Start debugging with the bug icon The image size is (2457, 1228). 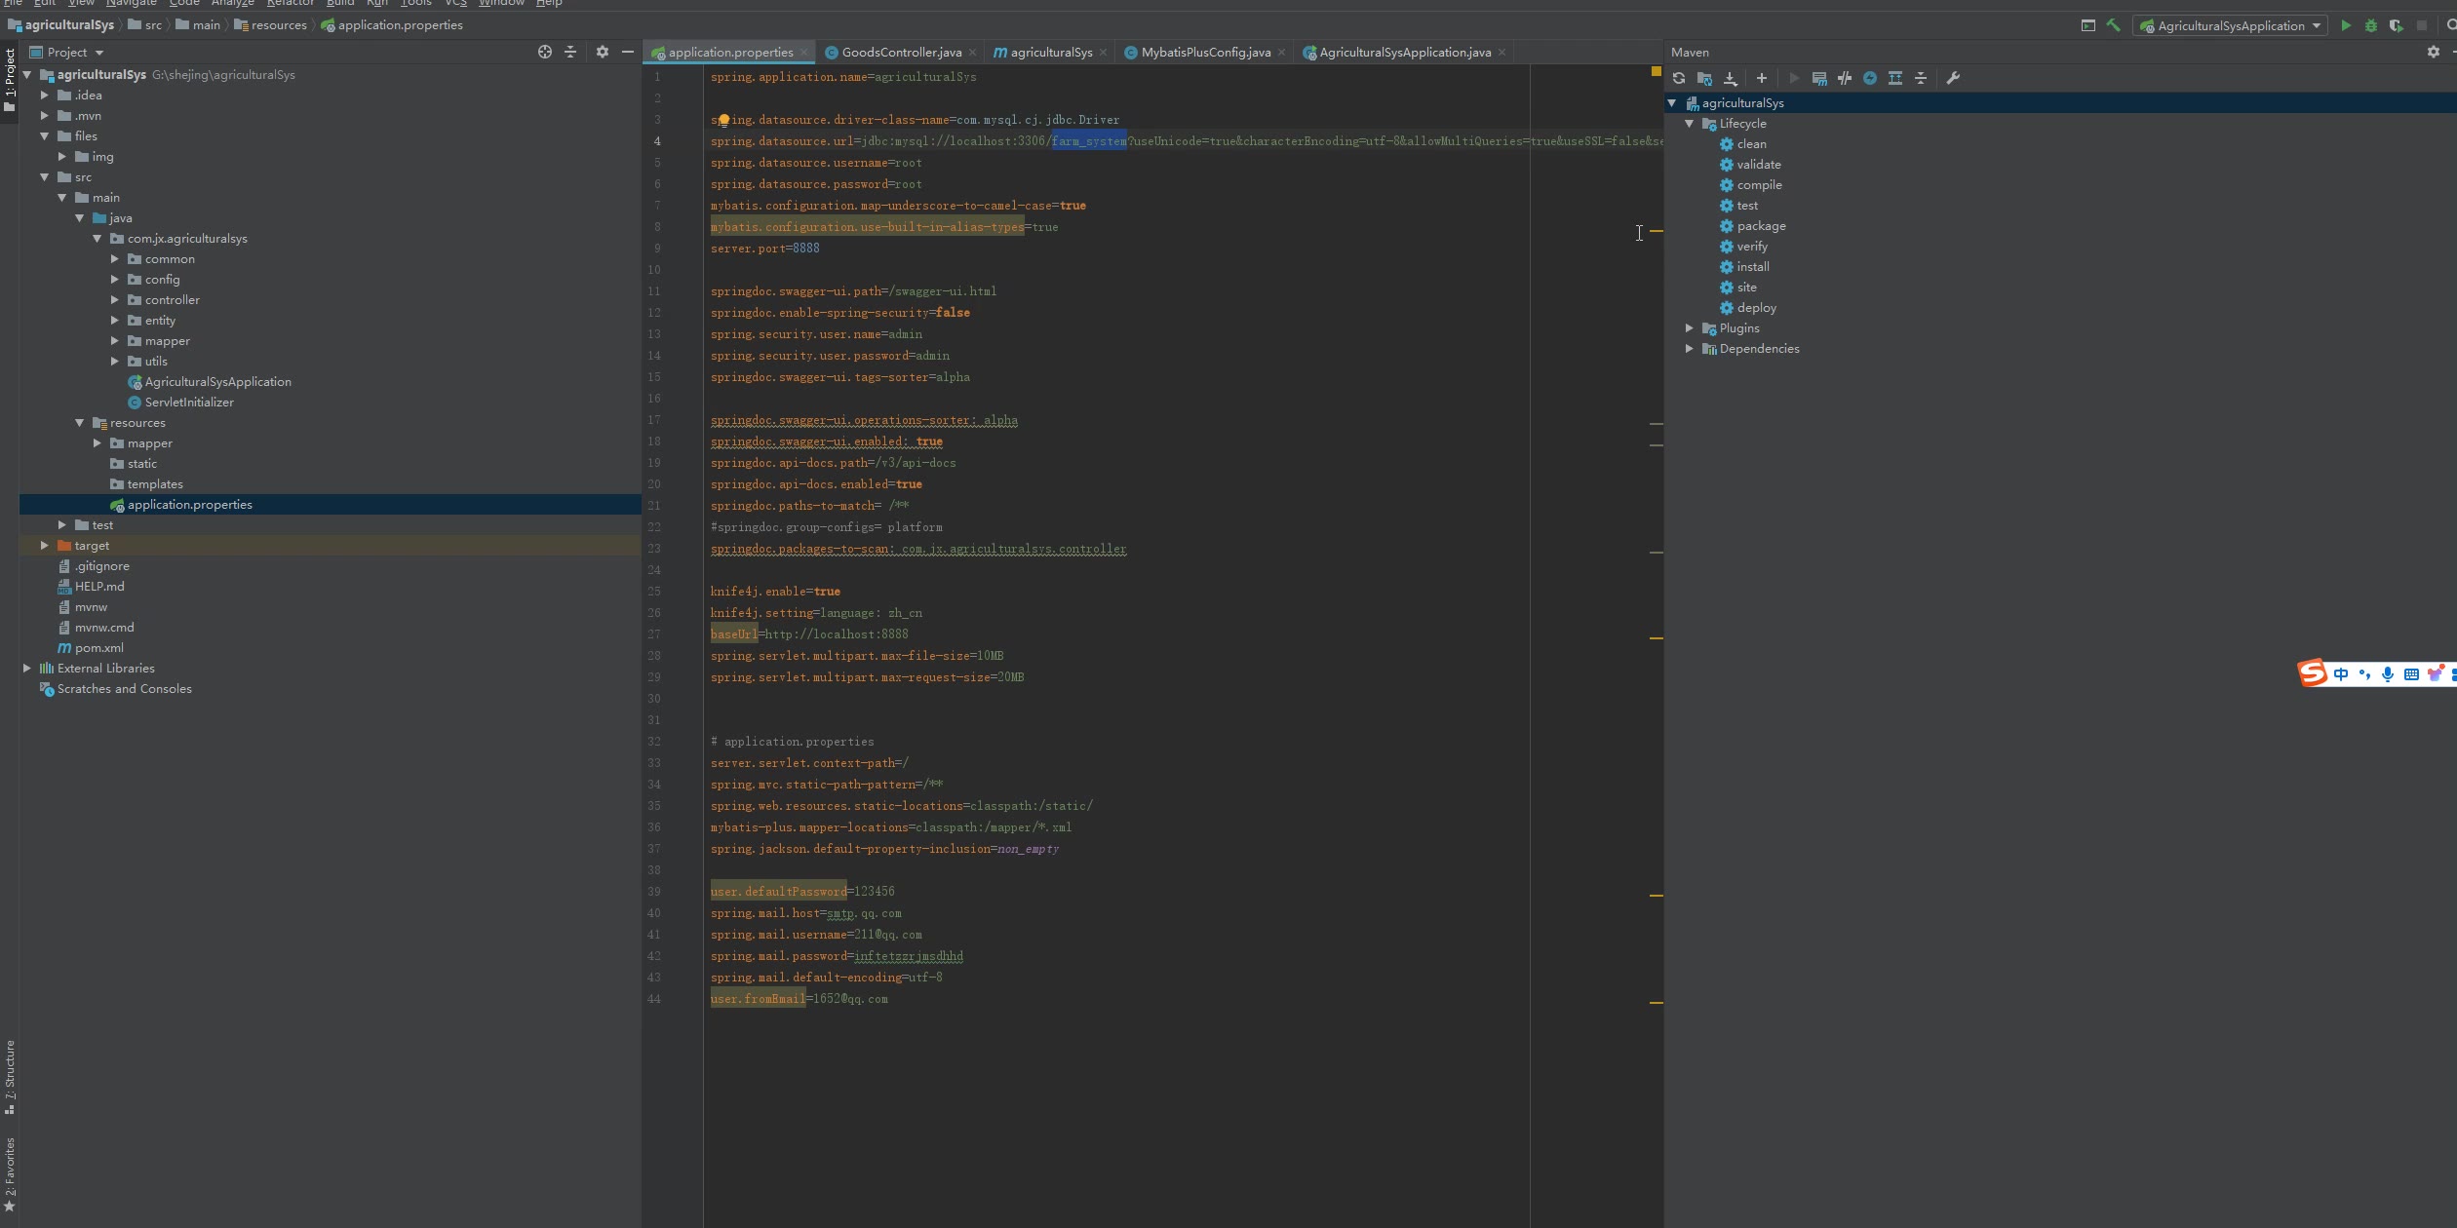point(2371,25)
